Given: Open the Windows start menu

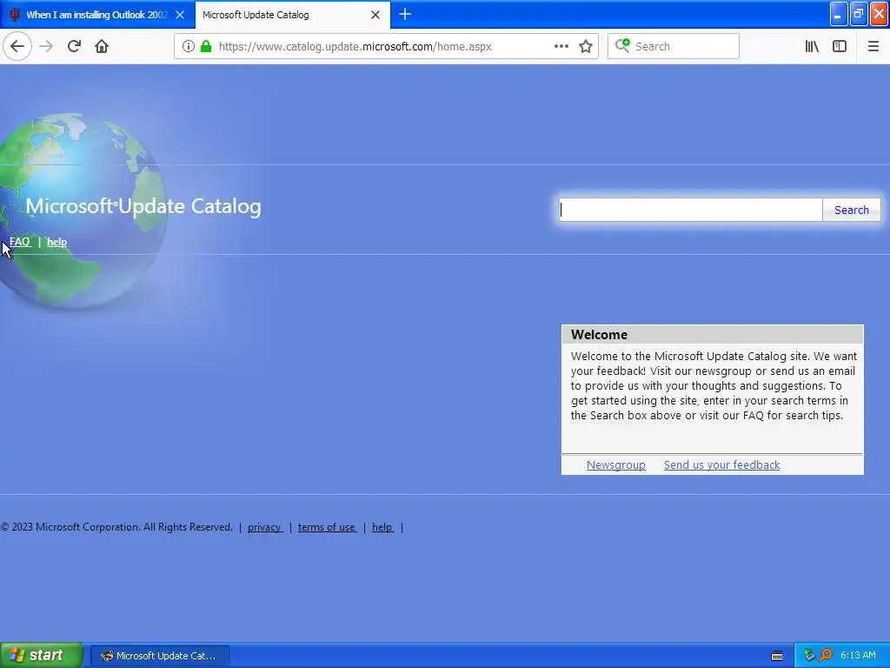Looking at the screenshot, I should (41, 655).
